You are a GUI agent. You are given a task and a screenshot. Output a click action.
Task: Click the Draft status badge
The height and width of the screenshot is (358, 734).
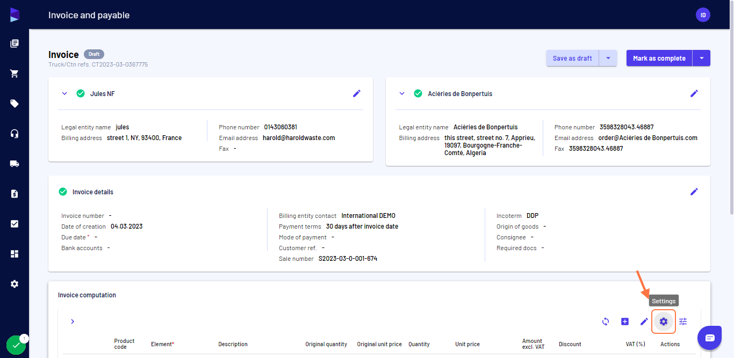(94, 54)
